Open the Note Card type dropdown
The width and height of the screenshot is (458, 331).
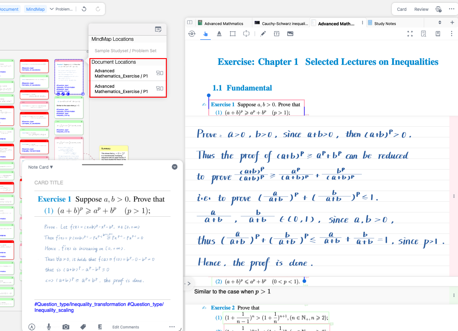[x=41, y=167]
